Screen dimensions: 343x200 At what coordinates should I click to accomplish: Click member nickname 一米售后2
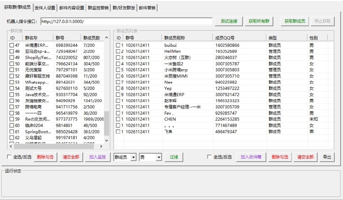click(x=174, y=64)
